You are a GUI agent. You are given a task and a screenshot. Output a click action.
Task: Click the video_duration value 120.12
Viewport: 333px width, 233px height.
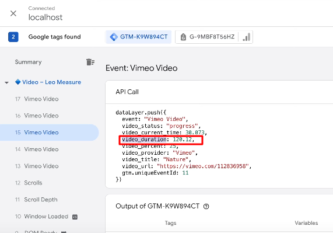click(x=182, y=139)
